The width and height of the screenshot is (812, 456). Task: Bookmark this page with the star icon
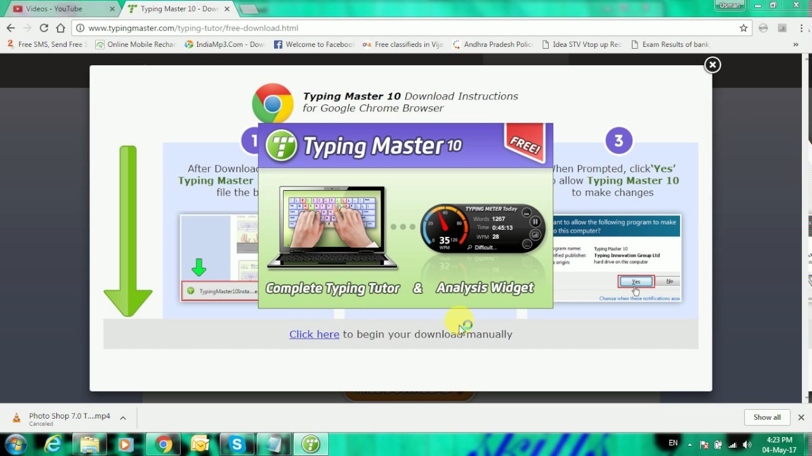pyautogui.click(x=743, y=28)
